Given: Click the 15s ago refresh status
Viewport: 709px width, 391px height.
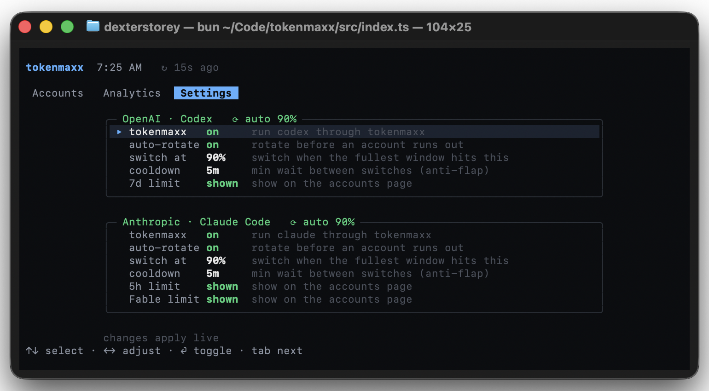Looking at the screenshot, I should (196, 68).
